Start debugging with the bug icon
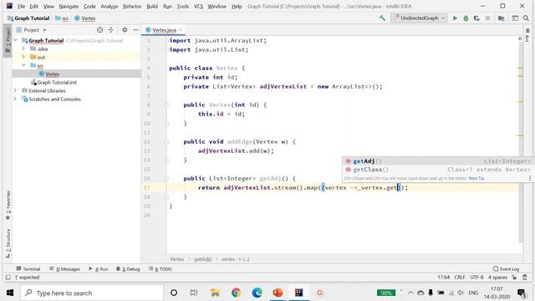Screen dimensions: 535x301 click(x=466, y=18)
